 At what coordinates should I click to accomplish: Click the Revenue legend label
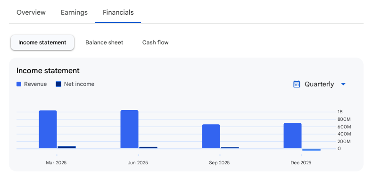[35, 84]
